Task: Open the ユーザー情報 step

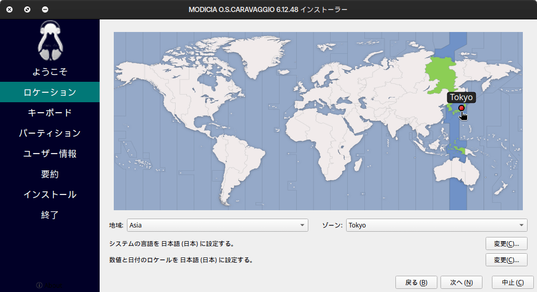Action: click(50, 154)
